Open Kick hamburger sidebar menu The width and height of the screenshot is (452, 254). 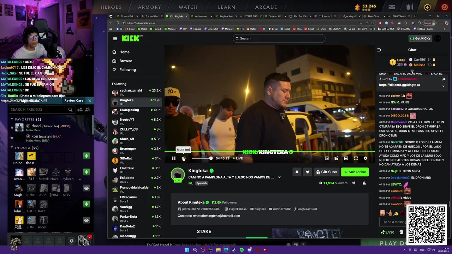(115, 38)
